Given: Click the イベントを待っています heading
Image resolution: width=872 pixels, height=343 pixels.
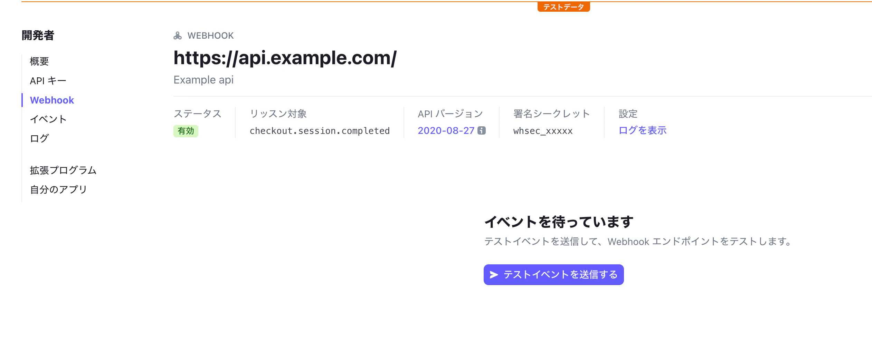Looking at the screenshot, I should 559,222.
